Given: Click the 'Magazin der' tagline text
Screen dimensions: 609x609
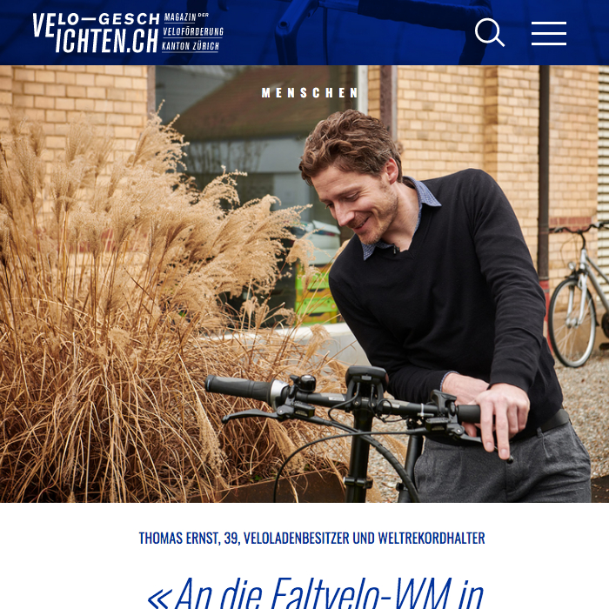Looking at the screenshot, I should (x=186, y=17).
